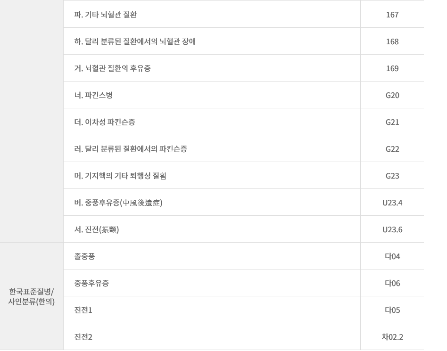This screenshot has height=351, width=447.
Task: Click the '서. 진전(振顫)' row text
Action: pyautogui.click(x=97, y=229)
